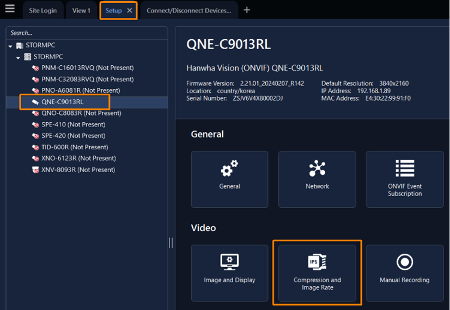450x310 pixels.
Task: Select QNE-C9013RL camera in tree
Action: pos(62,102)
